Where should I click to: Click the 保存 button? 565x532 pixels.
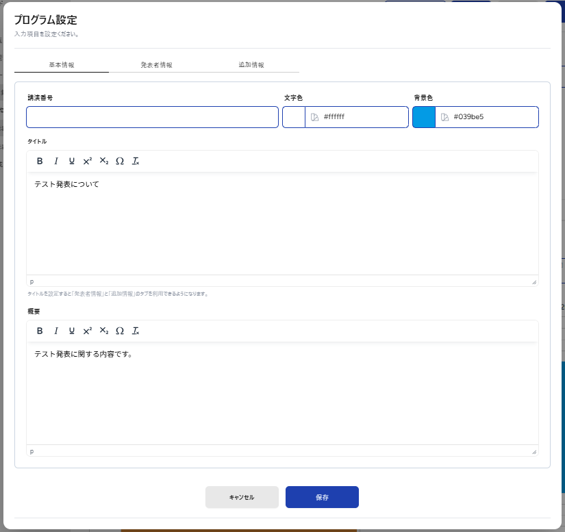[322, 497]
